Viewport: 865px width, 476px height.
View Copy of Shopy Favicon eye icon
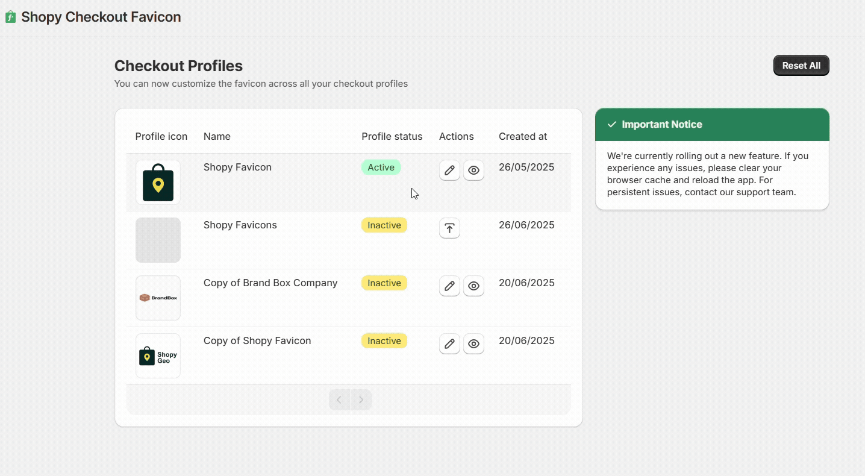pos(473,344)
